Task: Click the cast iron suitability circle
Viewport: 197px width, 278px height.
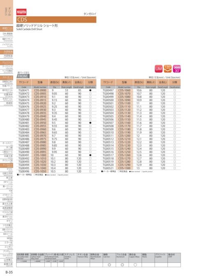Action: pyautogui.click(x=109, y=265)
